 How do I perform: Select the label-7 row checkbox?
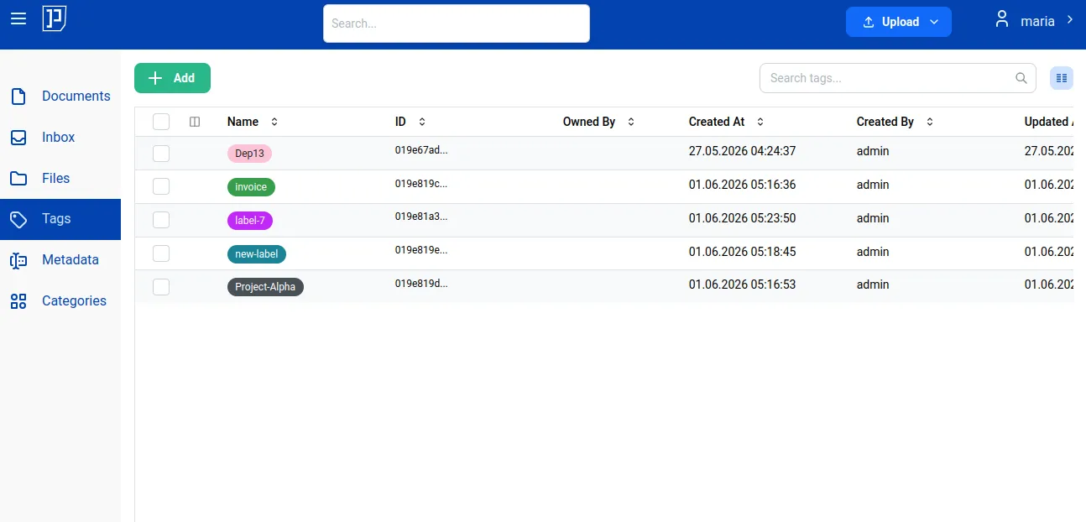(x=161, y=220)
